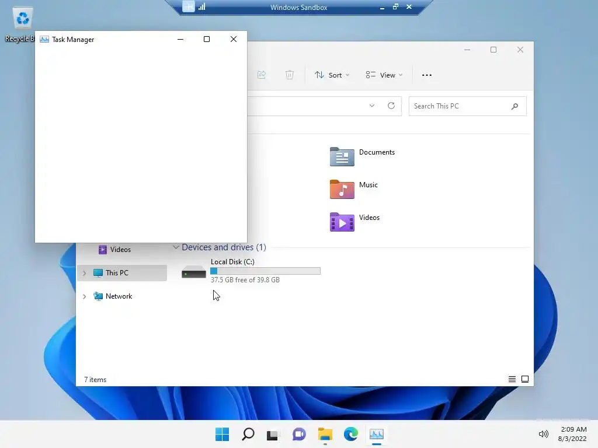Maximize the Task Manager window
The image size is (598, 448).
coord(207,39)
